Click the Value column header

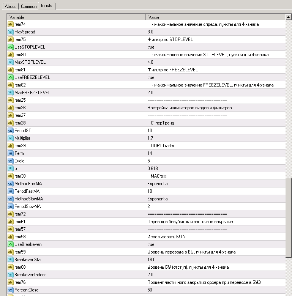(x=216, y=17)
